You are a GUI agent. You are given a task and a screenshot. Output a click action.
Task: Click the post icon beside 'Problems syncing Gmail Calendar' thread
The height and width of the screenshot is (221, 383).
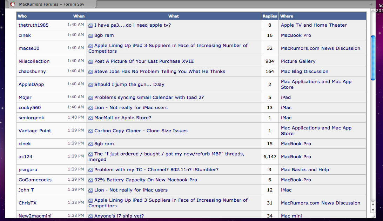[90, 98]
